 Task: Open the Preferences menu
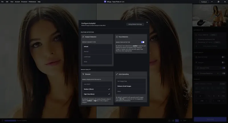coord(32,2)
